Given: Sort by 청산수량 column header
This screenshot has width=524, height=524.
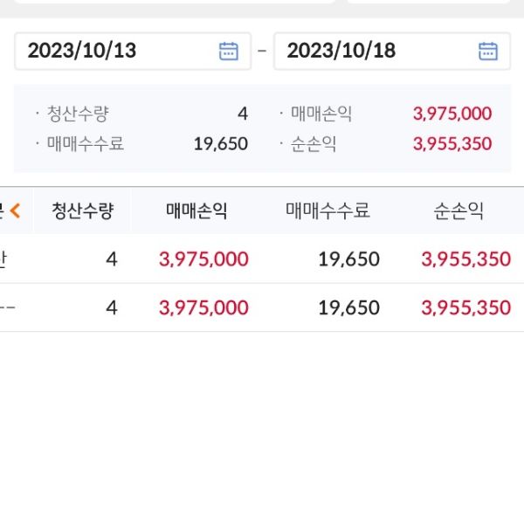Looking at the screenshot, I should tap(82, 210).
